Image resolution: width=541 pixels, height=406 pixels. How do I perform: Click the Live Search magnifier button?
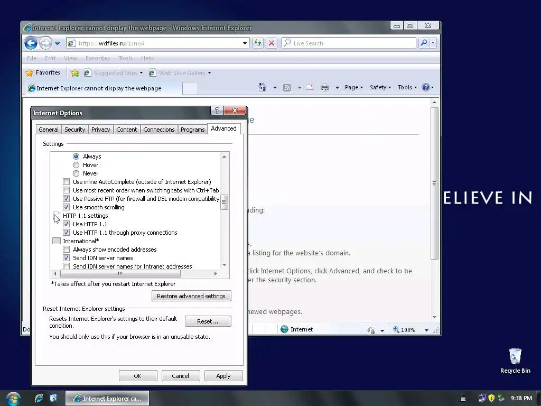[x=424, y=43]
